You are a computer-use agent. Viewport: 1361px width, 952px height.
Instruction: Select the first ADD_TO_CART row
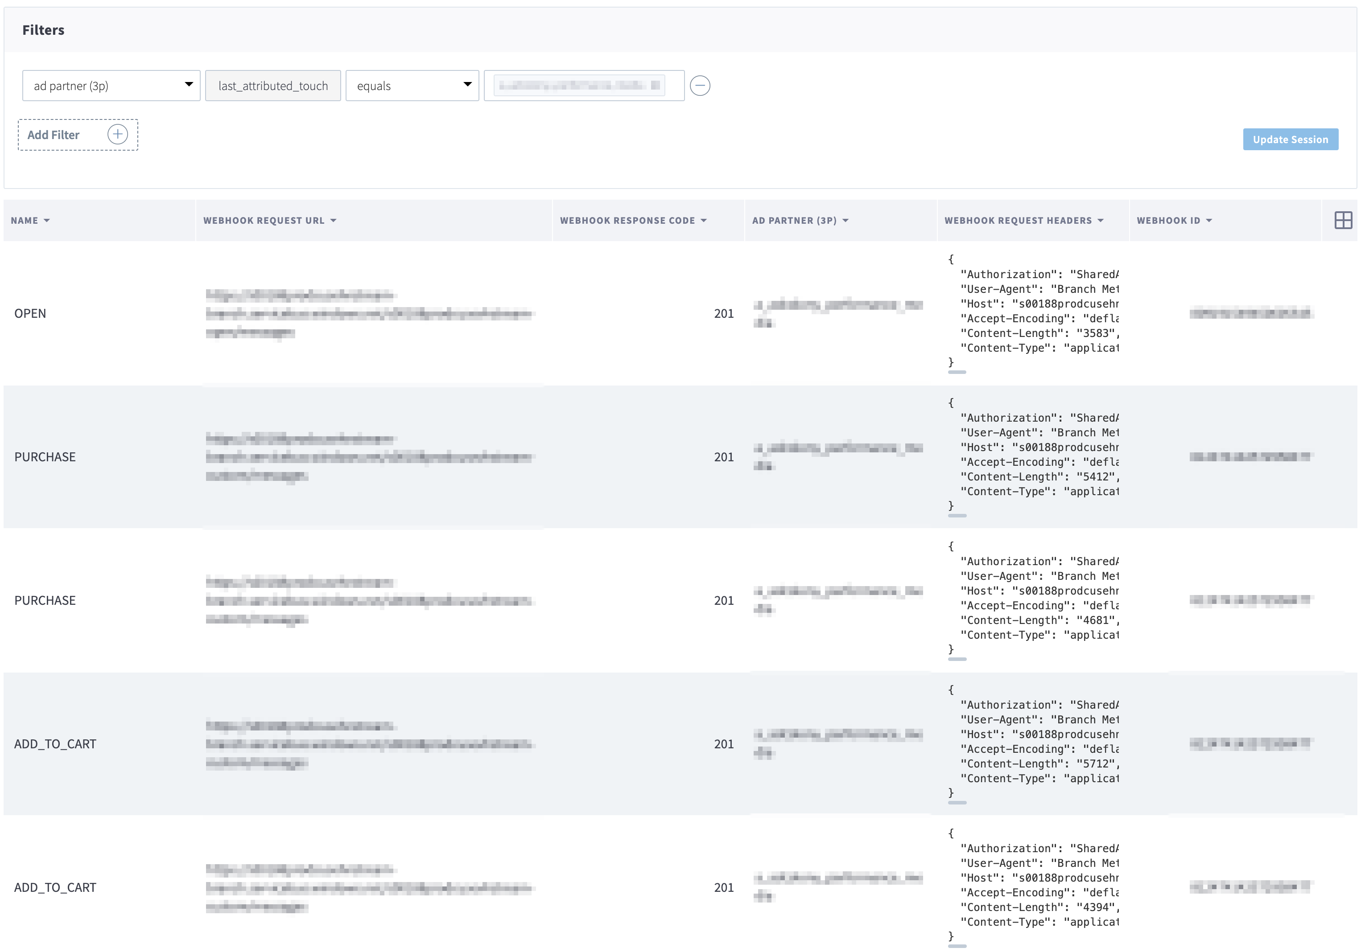(55, 744)
